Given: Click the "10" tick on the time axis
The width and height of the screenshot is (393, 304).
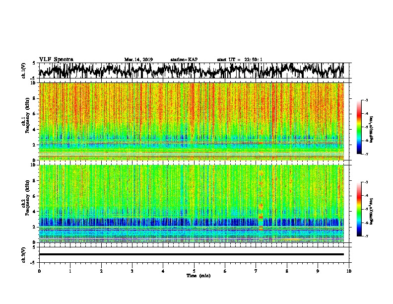Looking at the screenshot, I should [x=349, y=271].
